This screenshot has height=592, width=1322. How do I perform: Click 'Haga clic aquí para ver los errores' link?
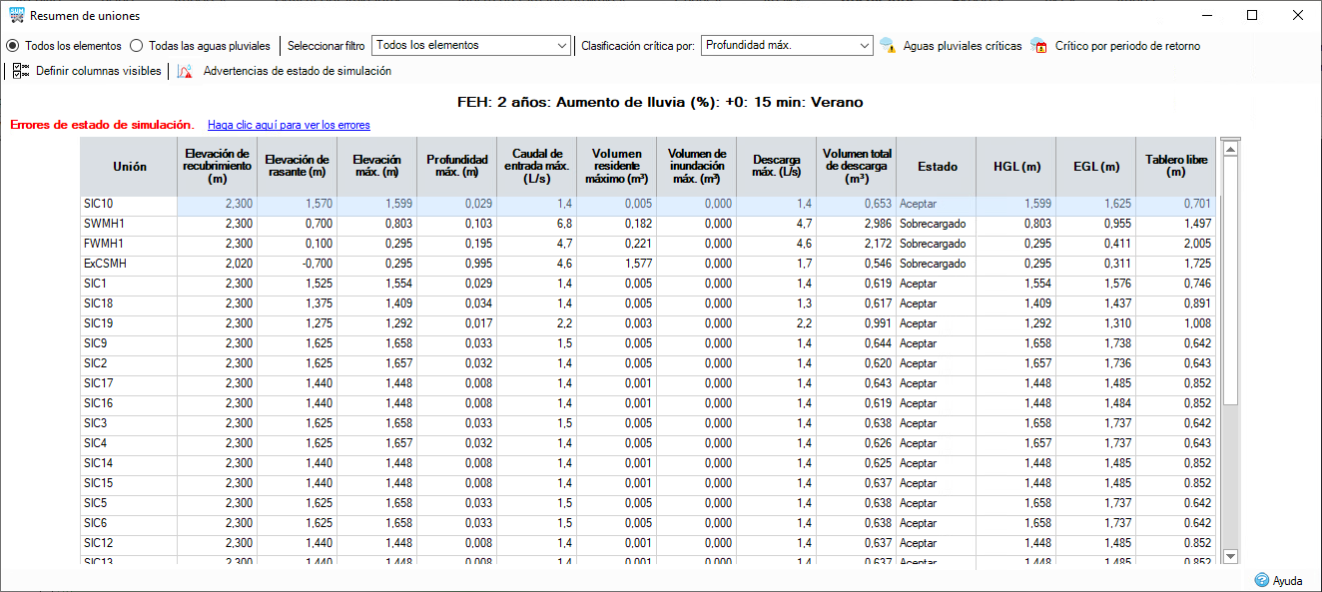[x=289, y=125]
